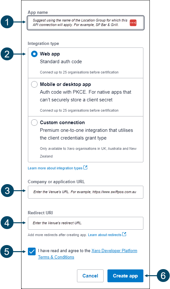Click the Create app button
Viewport: 170px width, 289px height.
125,276
